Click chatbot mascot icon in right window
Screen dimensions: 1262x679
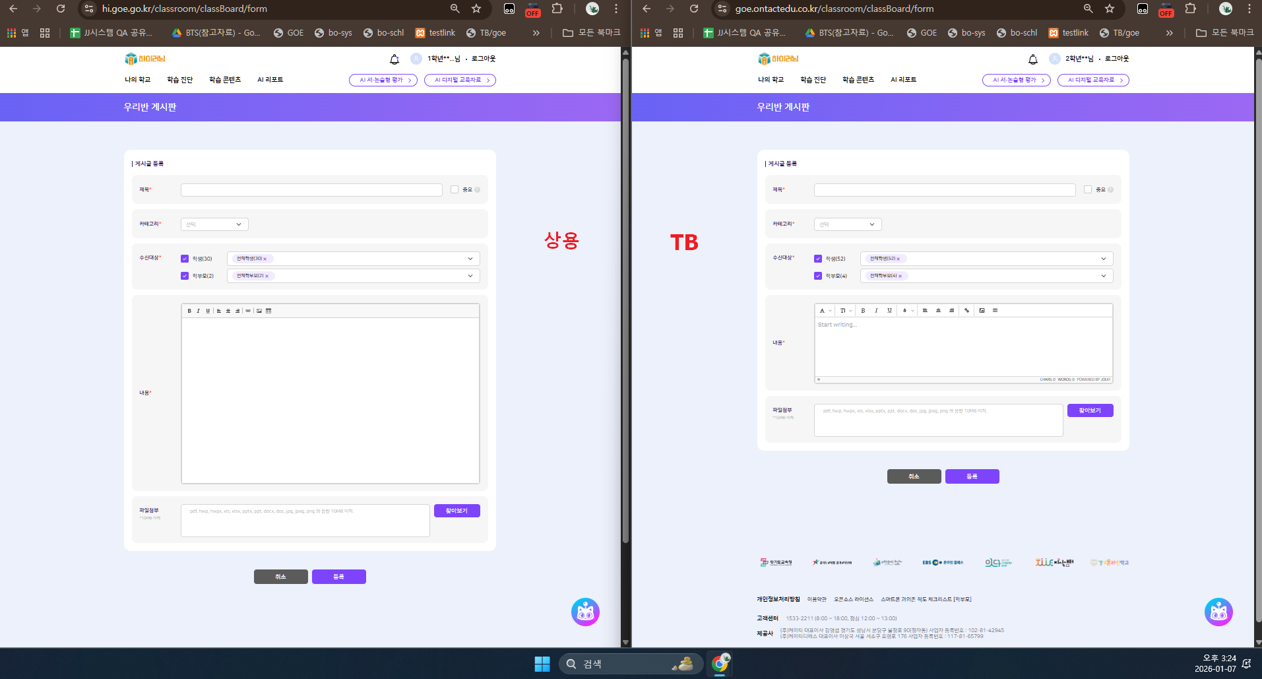coord(1218,612)
